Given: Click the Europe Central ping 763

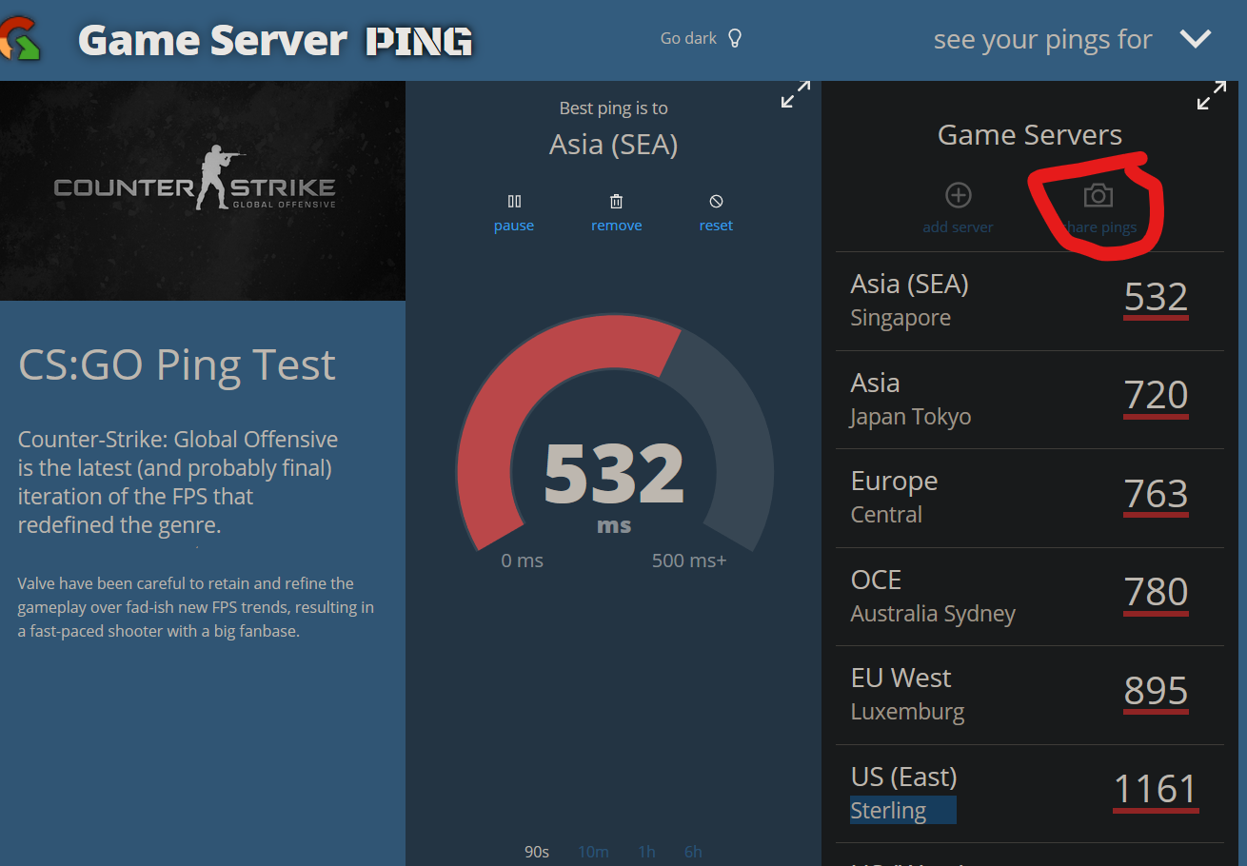Looking at the screenshot, I should click(x=1155, y=495).
